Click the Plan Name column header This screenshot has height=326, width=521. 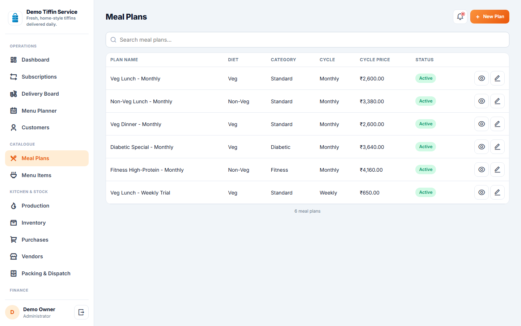click(124, 60)
